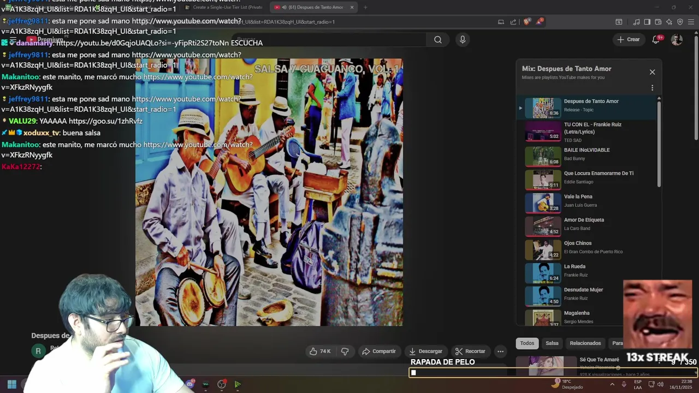Switch to the Create a Single-Use Tier List tab

click(x=224, y=7)
